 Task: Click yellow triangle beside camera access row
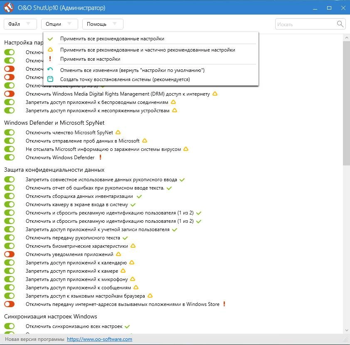tap(123, 271)
